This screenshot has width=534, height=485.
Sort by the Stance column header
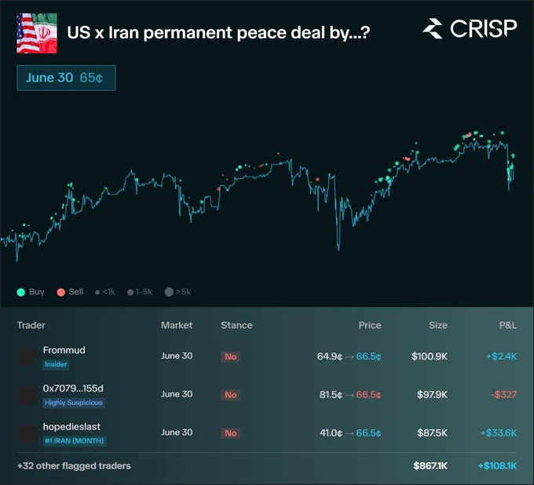click(x=236, y=325)
